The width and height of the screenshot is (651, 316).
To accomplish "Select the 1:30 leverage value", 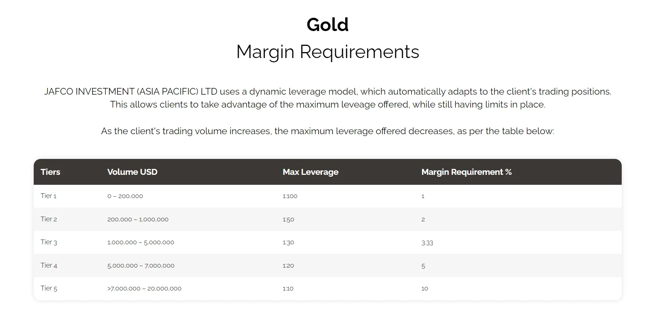I will pyautogui.click(x=288, y=242).
